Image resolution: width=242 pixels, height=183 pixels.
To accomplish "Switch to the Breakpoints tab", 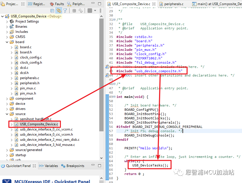I will click(x=73, y=166).
